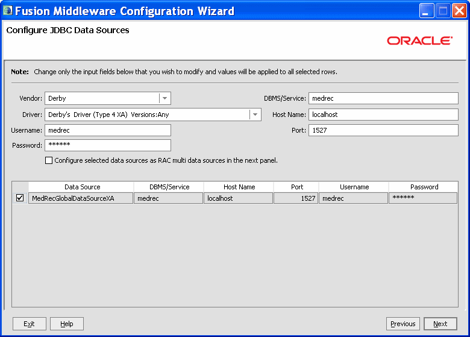
Task: Click the Port input field
Action: pyautogui.click(x=383, y=130)
